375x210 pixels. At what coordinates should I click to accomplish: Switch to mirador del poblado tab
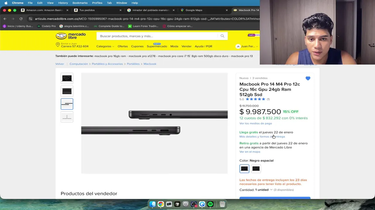[x=151, y=10]
